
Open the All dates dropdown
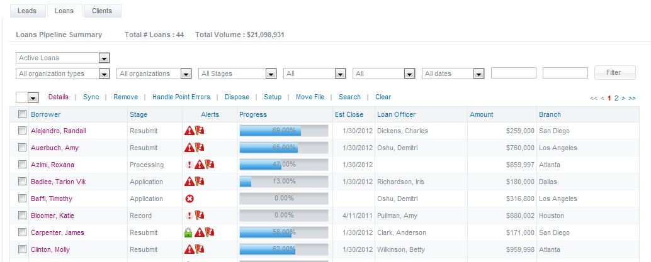[x=453, y=74]
